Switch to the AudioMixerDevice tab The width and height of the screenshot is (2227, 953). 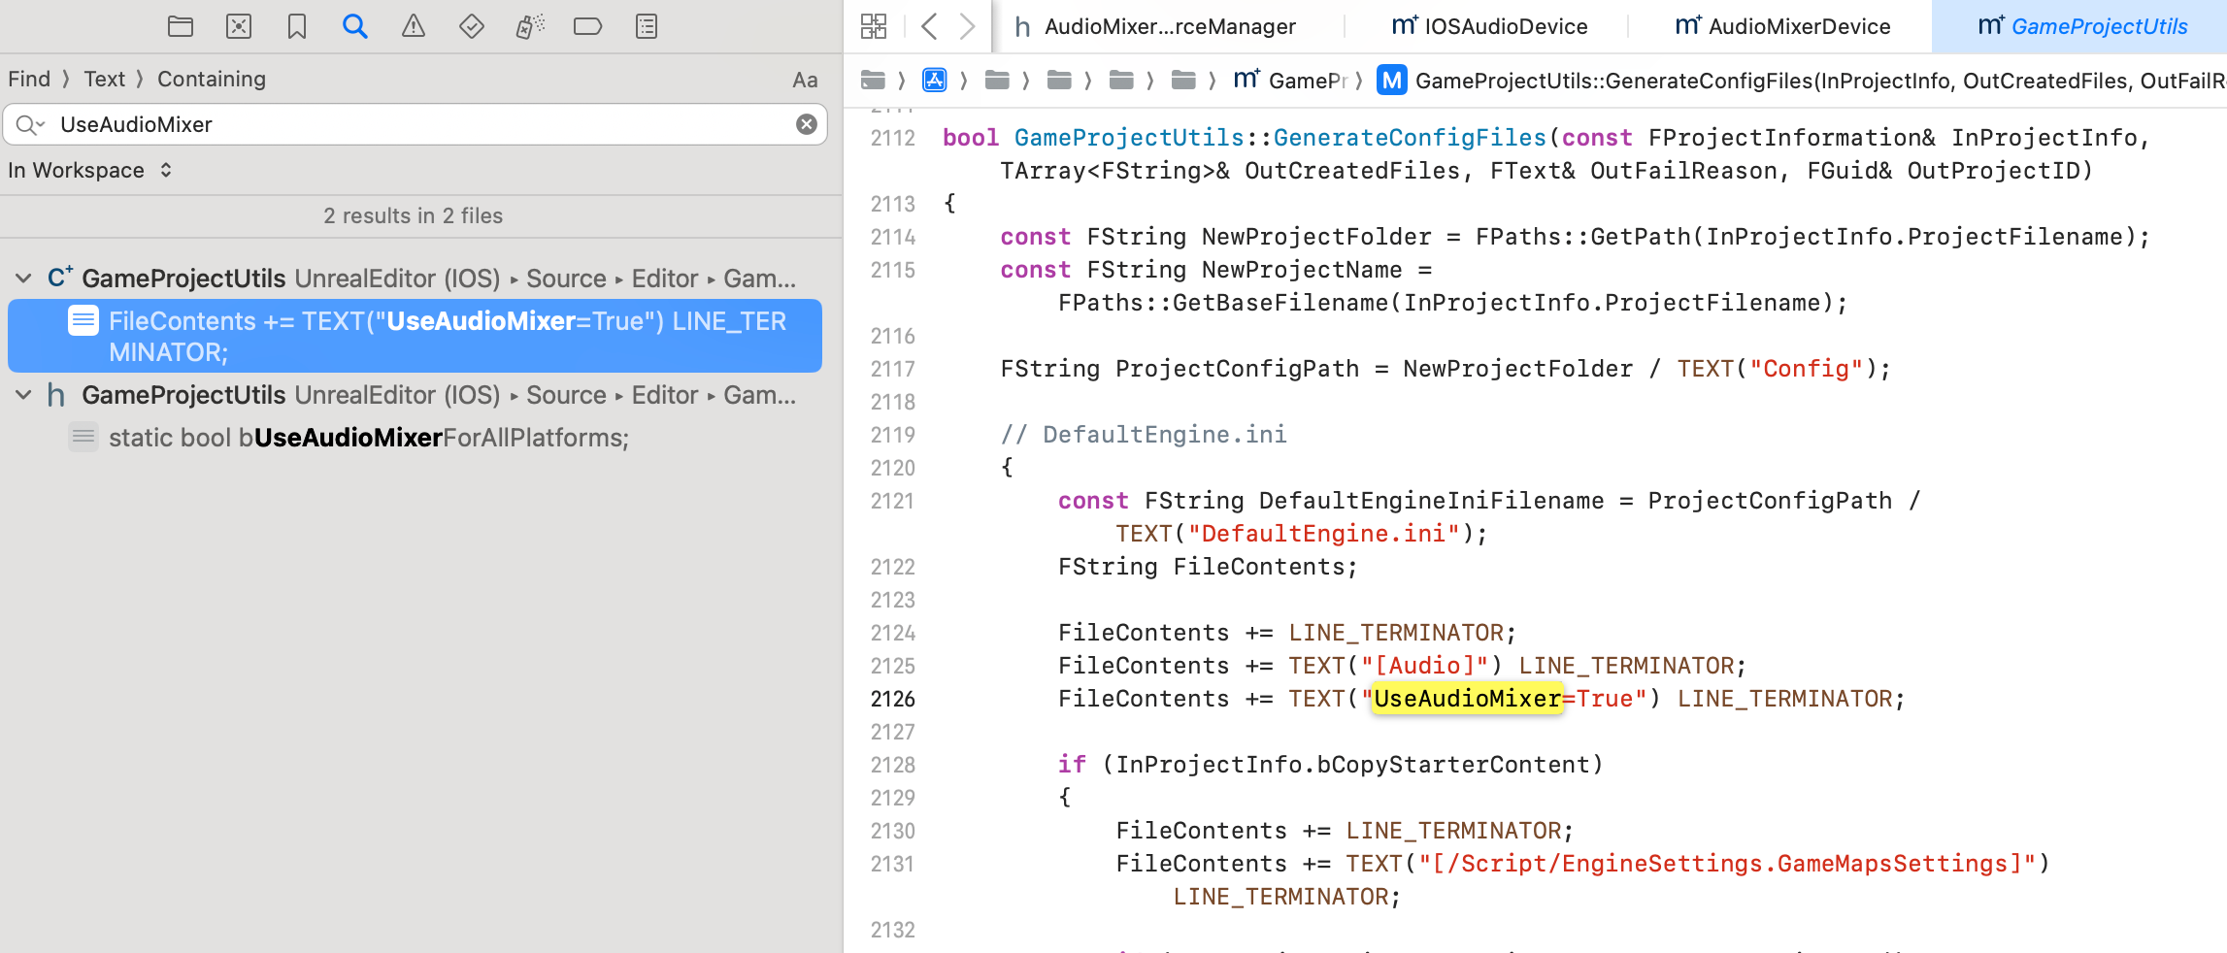click(1783, 26)
